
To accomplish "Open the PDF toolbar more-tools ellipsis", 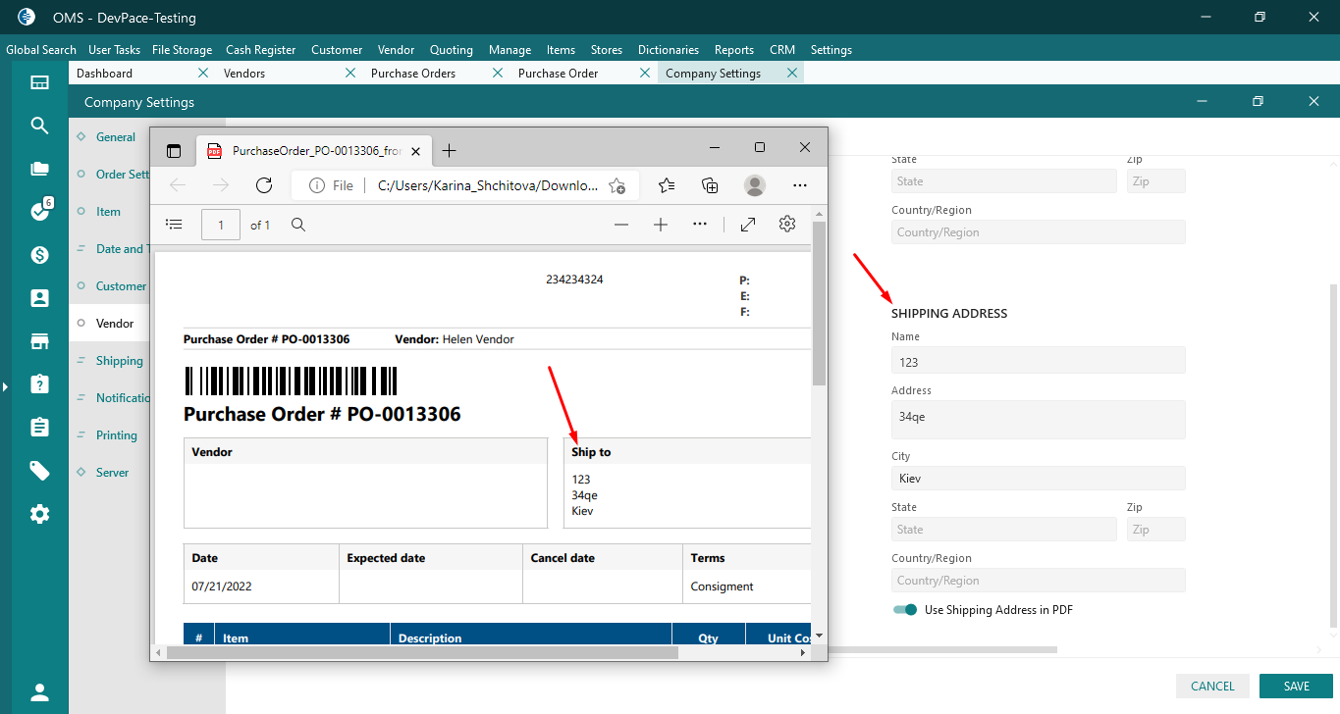I will pyautogui.click(x=700, y=225).
